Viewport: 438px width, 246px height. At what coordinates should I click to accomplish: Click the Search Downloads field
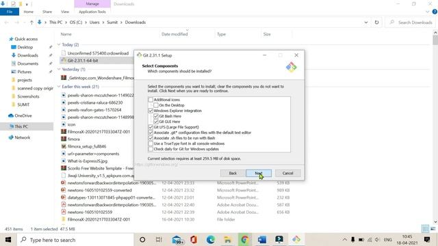(411, 23)
